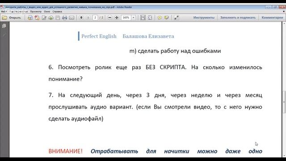Screen dimensions: 286x161
Task: Click the Highlight text tool icon
Action: tap(167, 17)
